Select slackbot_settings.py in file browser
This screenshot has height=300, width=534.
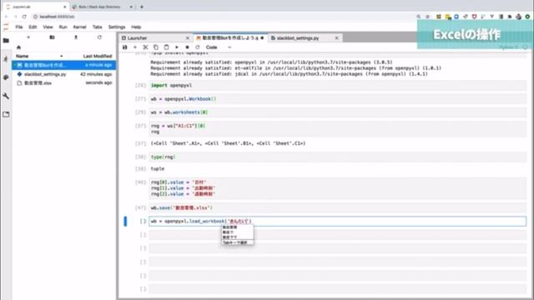64,74
